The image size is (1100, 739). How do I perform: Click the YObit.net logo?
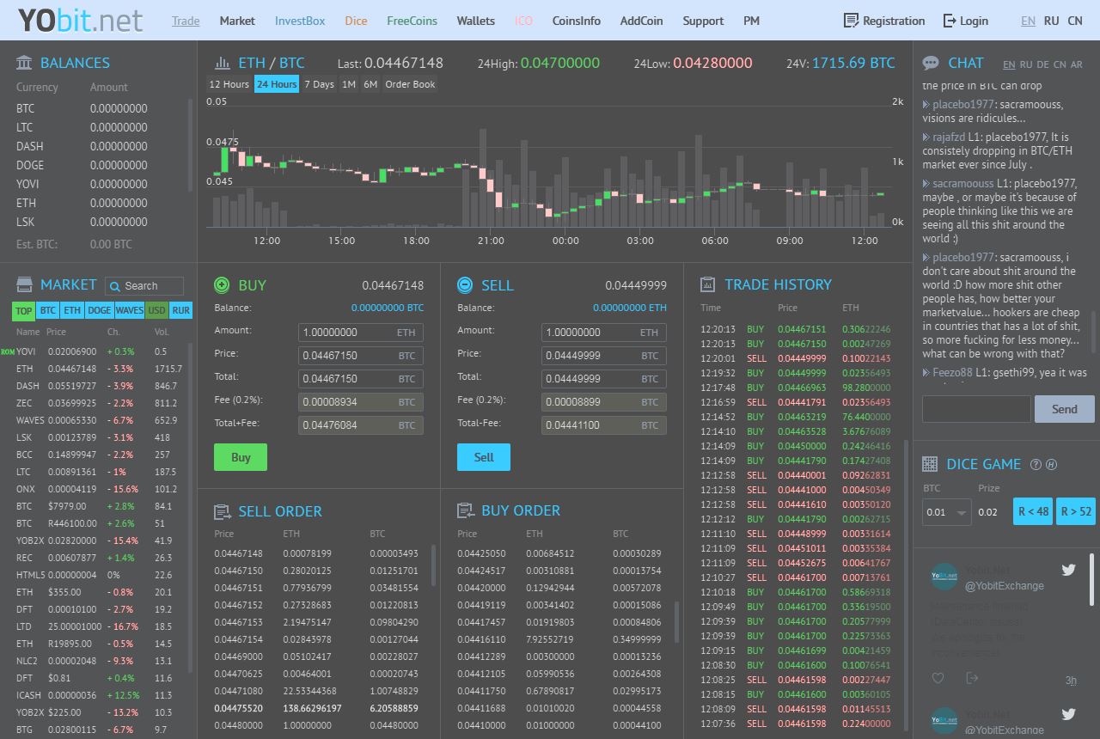81,20
